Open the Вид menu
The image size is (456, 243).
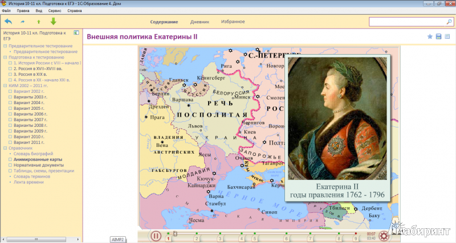(39, 11)
